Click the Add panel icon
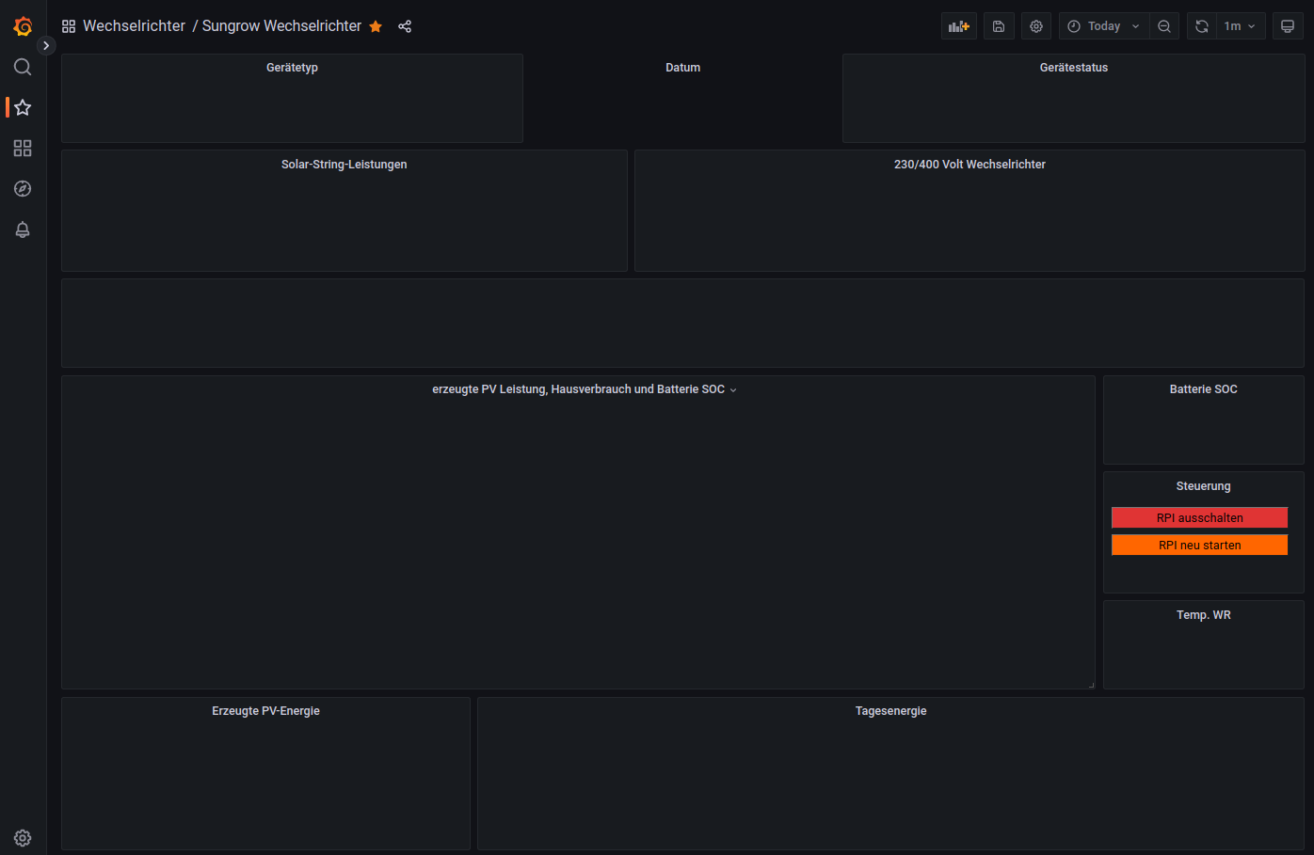Viewport: 1314px width, 855px height. [958, 26]
